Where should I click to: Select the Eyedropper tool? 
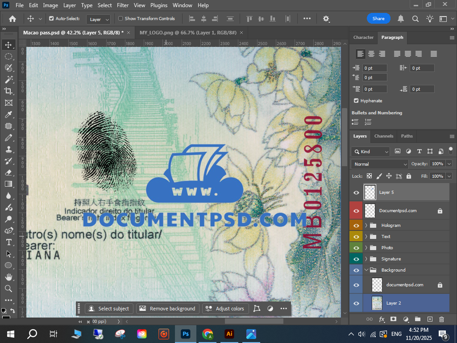pos(8,115)
